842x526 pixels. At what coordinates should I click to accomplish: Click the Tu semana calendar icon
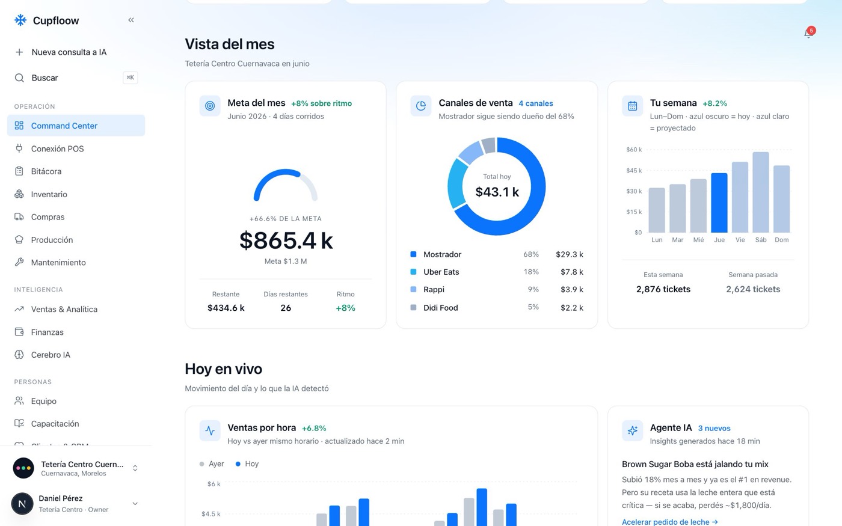[632, 106]
